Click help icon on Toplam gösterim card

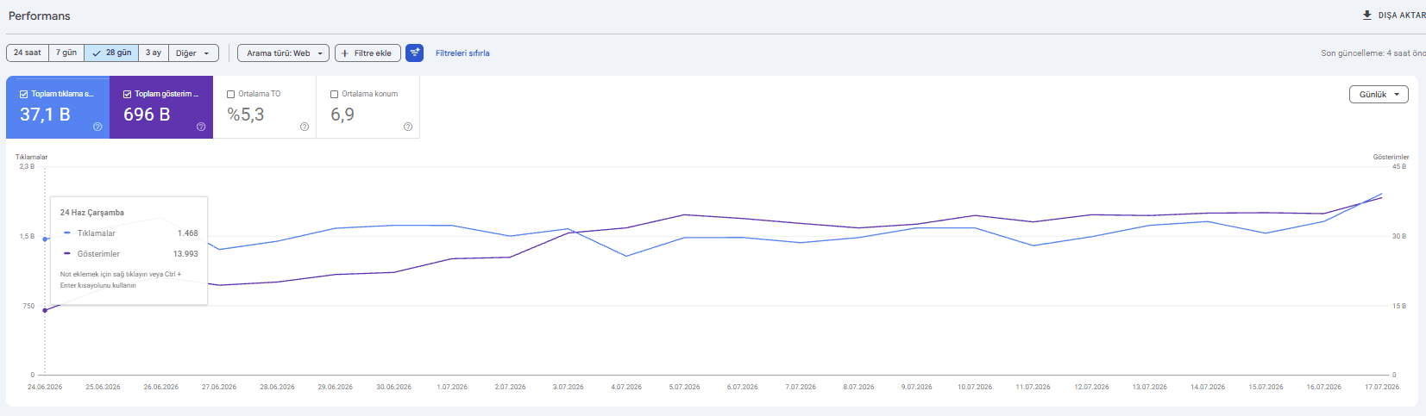pos(201,127)
